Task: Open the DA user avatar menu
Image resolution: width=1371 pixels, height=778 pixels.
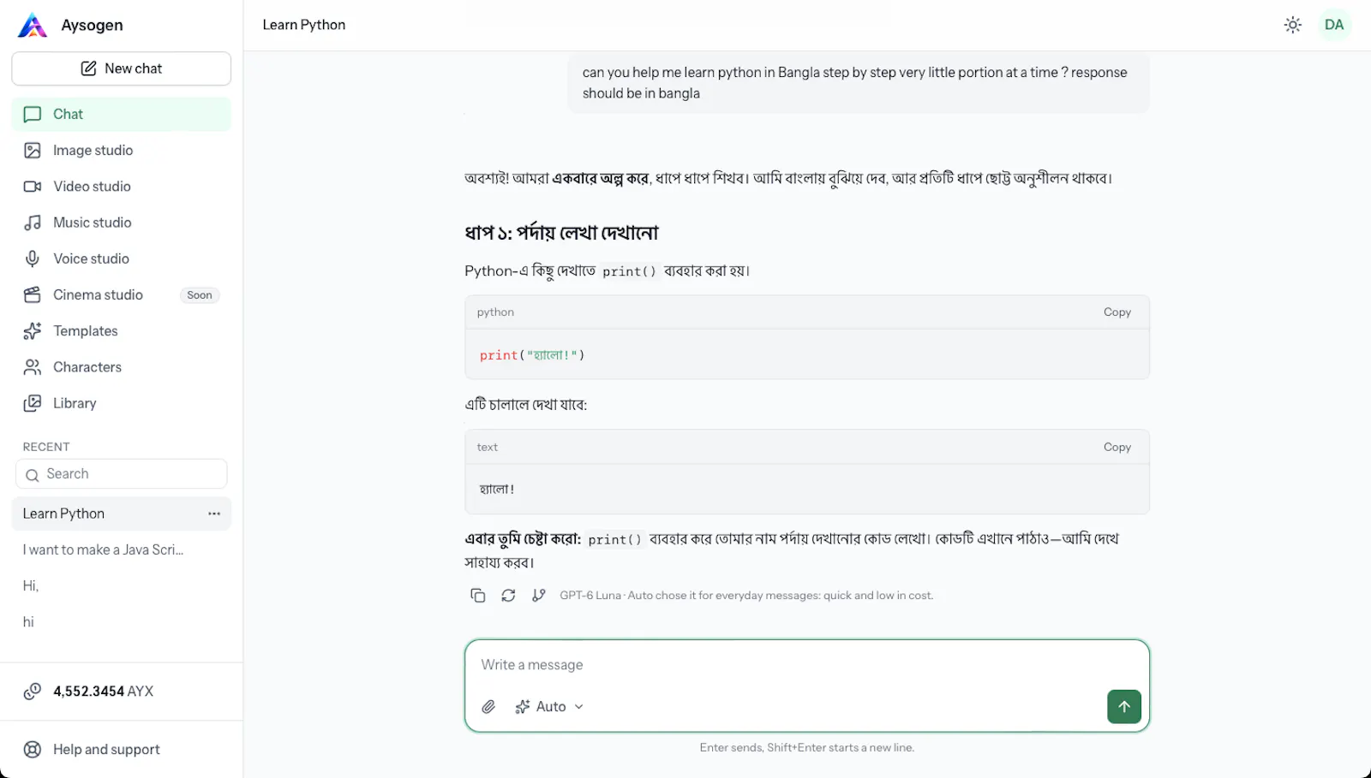Action: click(x=1334, y=25)
